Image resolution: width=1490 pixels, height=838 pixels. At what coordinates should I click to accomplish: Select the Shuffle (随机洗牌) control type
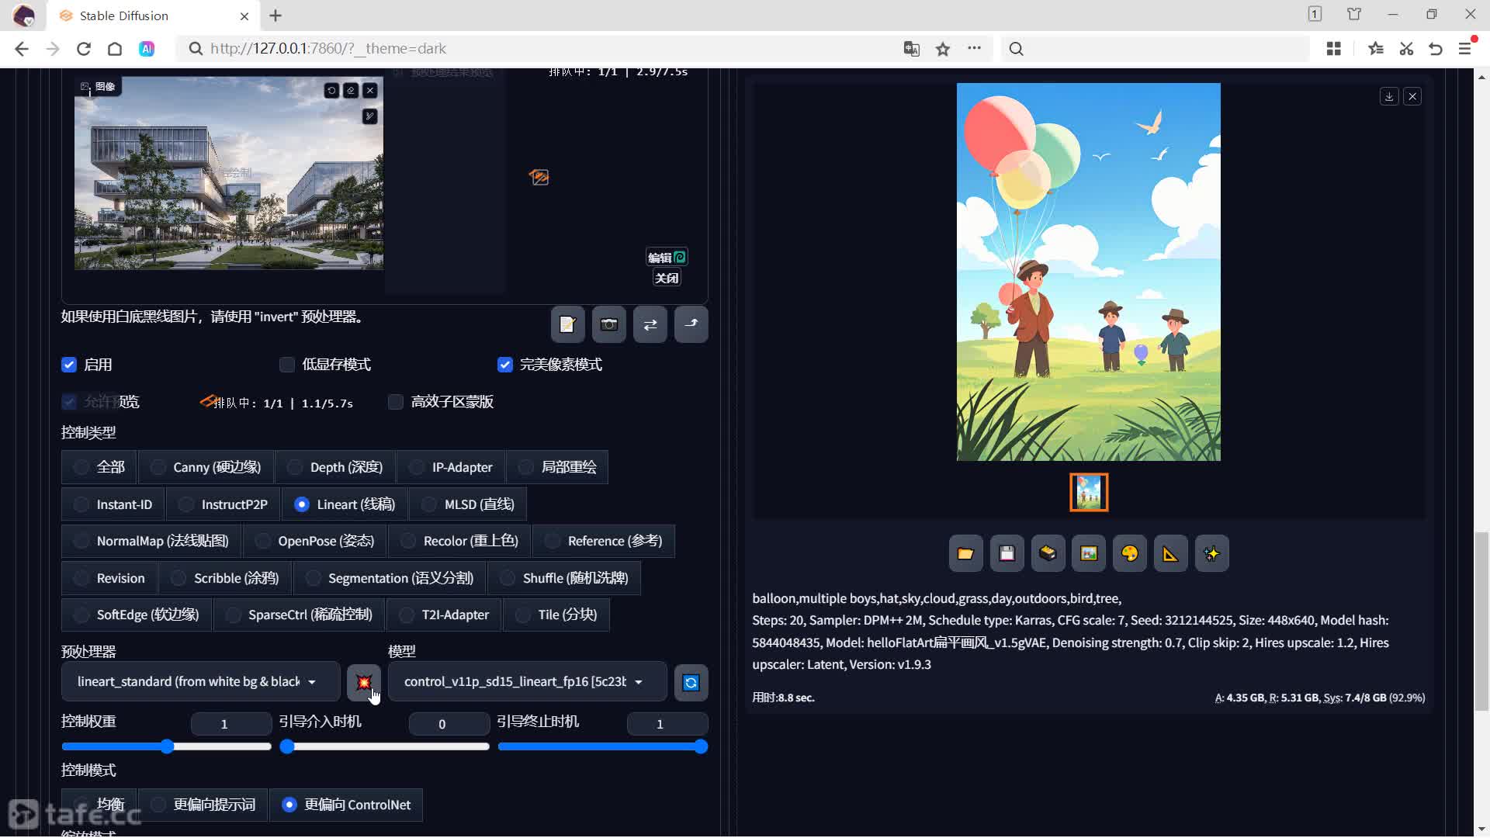point(564,578)
